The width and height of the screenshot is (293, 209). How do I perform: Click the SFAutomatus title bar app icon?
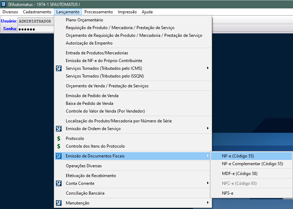[4, 4]
